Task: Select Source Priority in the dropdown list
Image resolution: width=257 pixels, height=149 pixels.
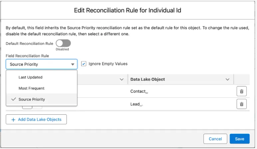Action: [x=32, y=99]
